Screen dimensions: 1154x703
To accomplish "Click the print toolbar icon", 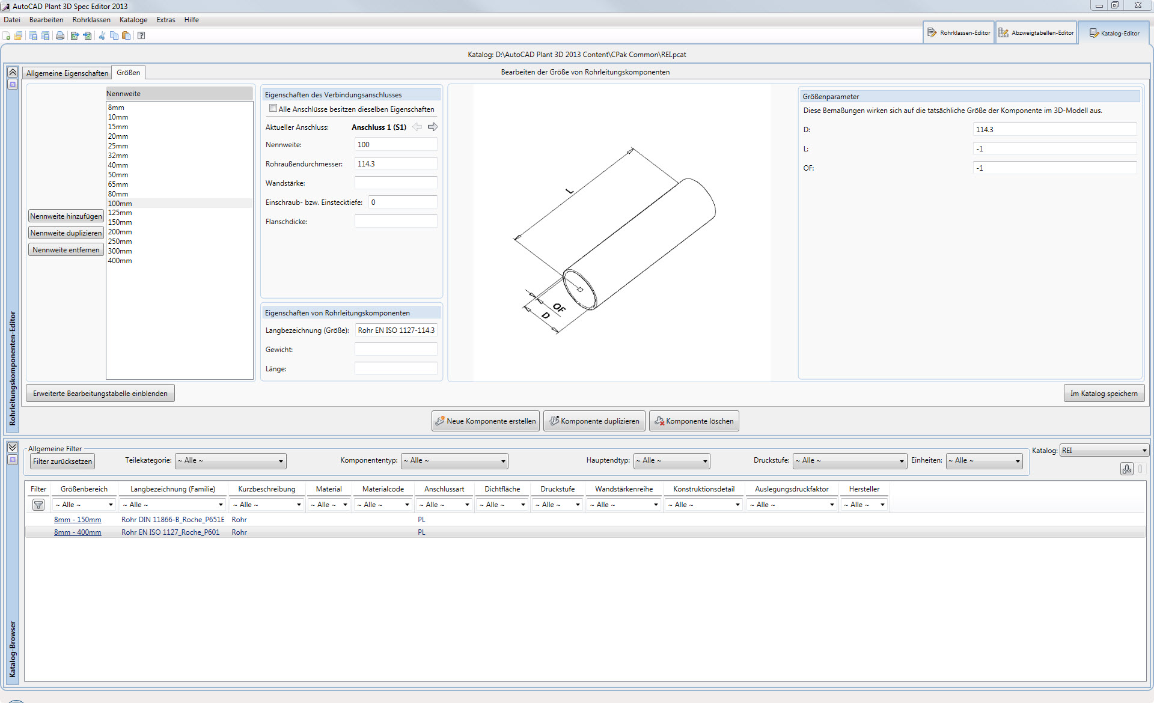I will 60,36.
